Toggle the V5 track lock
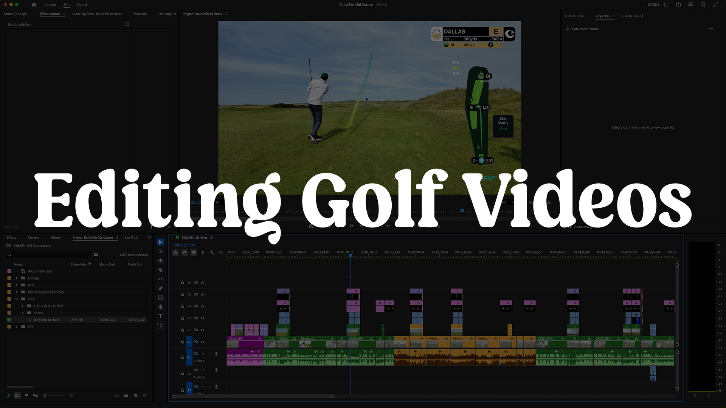Screen dimensions: 726x408 click(182, 294)
